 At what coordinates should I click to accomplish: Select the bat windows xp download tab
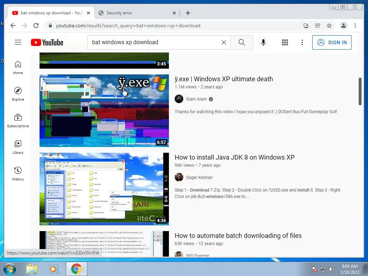pyautogui.click(x=51, y=13)
